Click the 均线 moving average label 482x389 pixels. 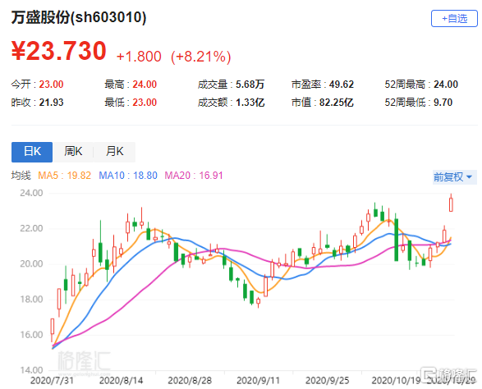(x=21, y=176)
